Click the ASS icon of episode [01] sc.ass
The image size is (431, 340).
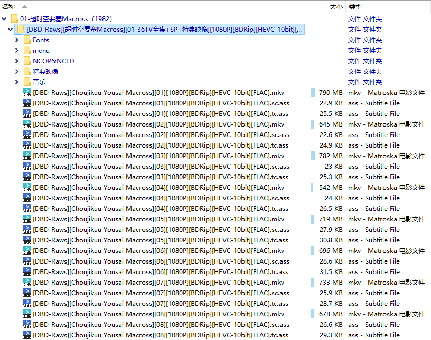point(26,103)
